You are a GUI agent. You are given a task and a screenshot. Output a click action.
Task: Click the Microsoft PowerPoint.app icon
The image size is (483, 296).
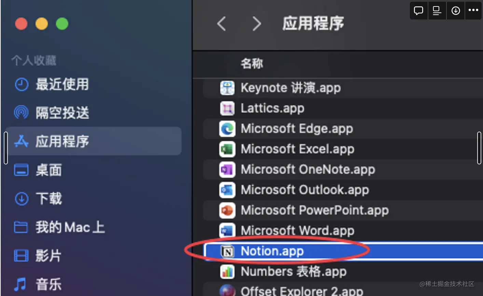pyautogui.click(x=227, y=211)
